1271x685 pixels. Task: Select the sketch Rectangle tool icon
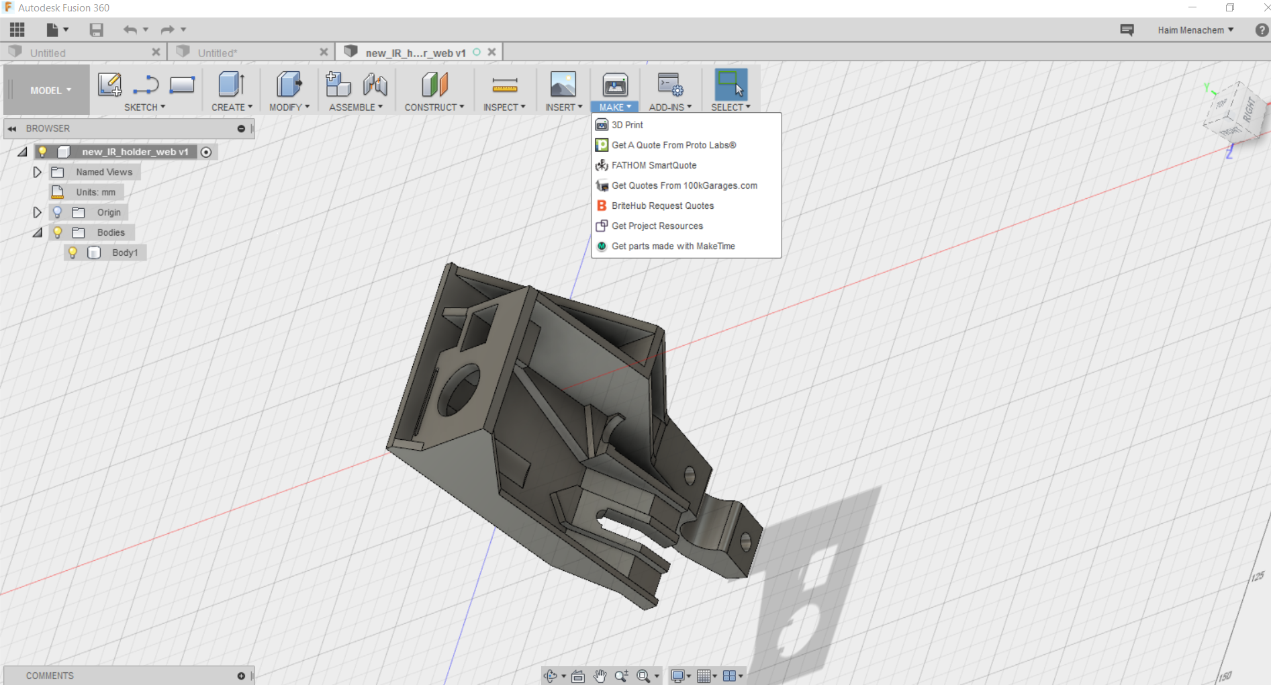tap(182, 85)
